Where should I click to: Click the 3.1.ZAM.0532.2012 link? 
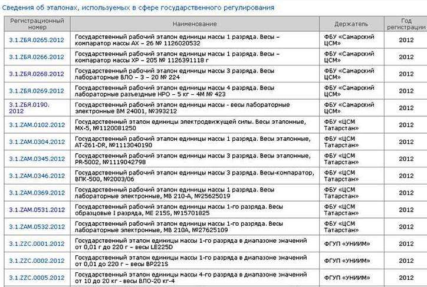tap(37, 227)
